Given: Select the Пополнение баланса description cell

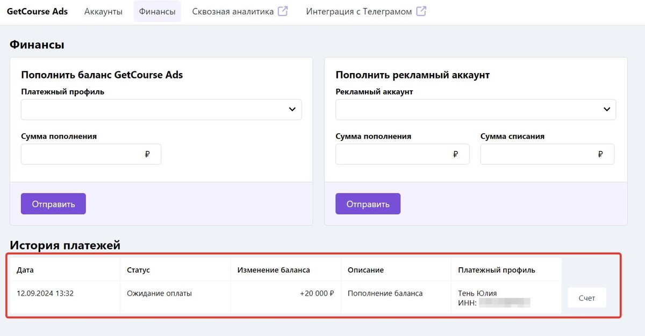Looking at the screenshot, I should click(x=396, y=297).
